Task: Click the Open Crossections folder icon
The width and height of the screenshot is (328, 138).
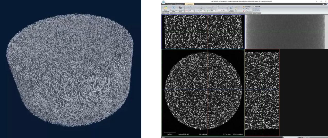Action: click(165, 8)
